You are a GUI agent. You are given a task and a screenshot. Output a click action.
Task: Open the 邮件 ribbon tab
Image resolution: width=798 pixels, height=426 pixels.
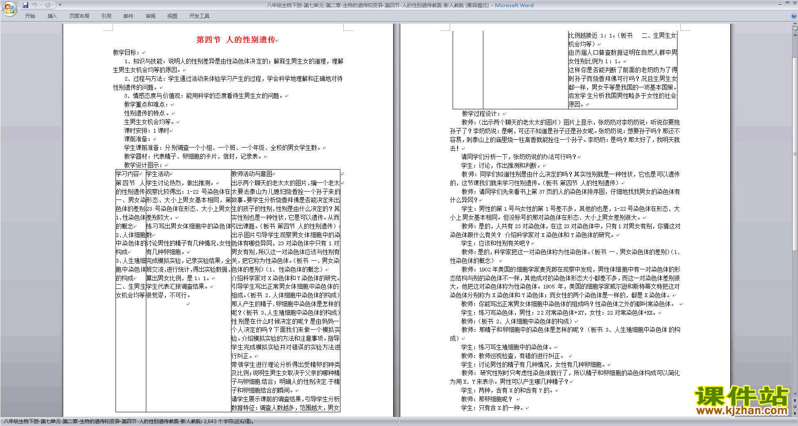pos(128,16)
